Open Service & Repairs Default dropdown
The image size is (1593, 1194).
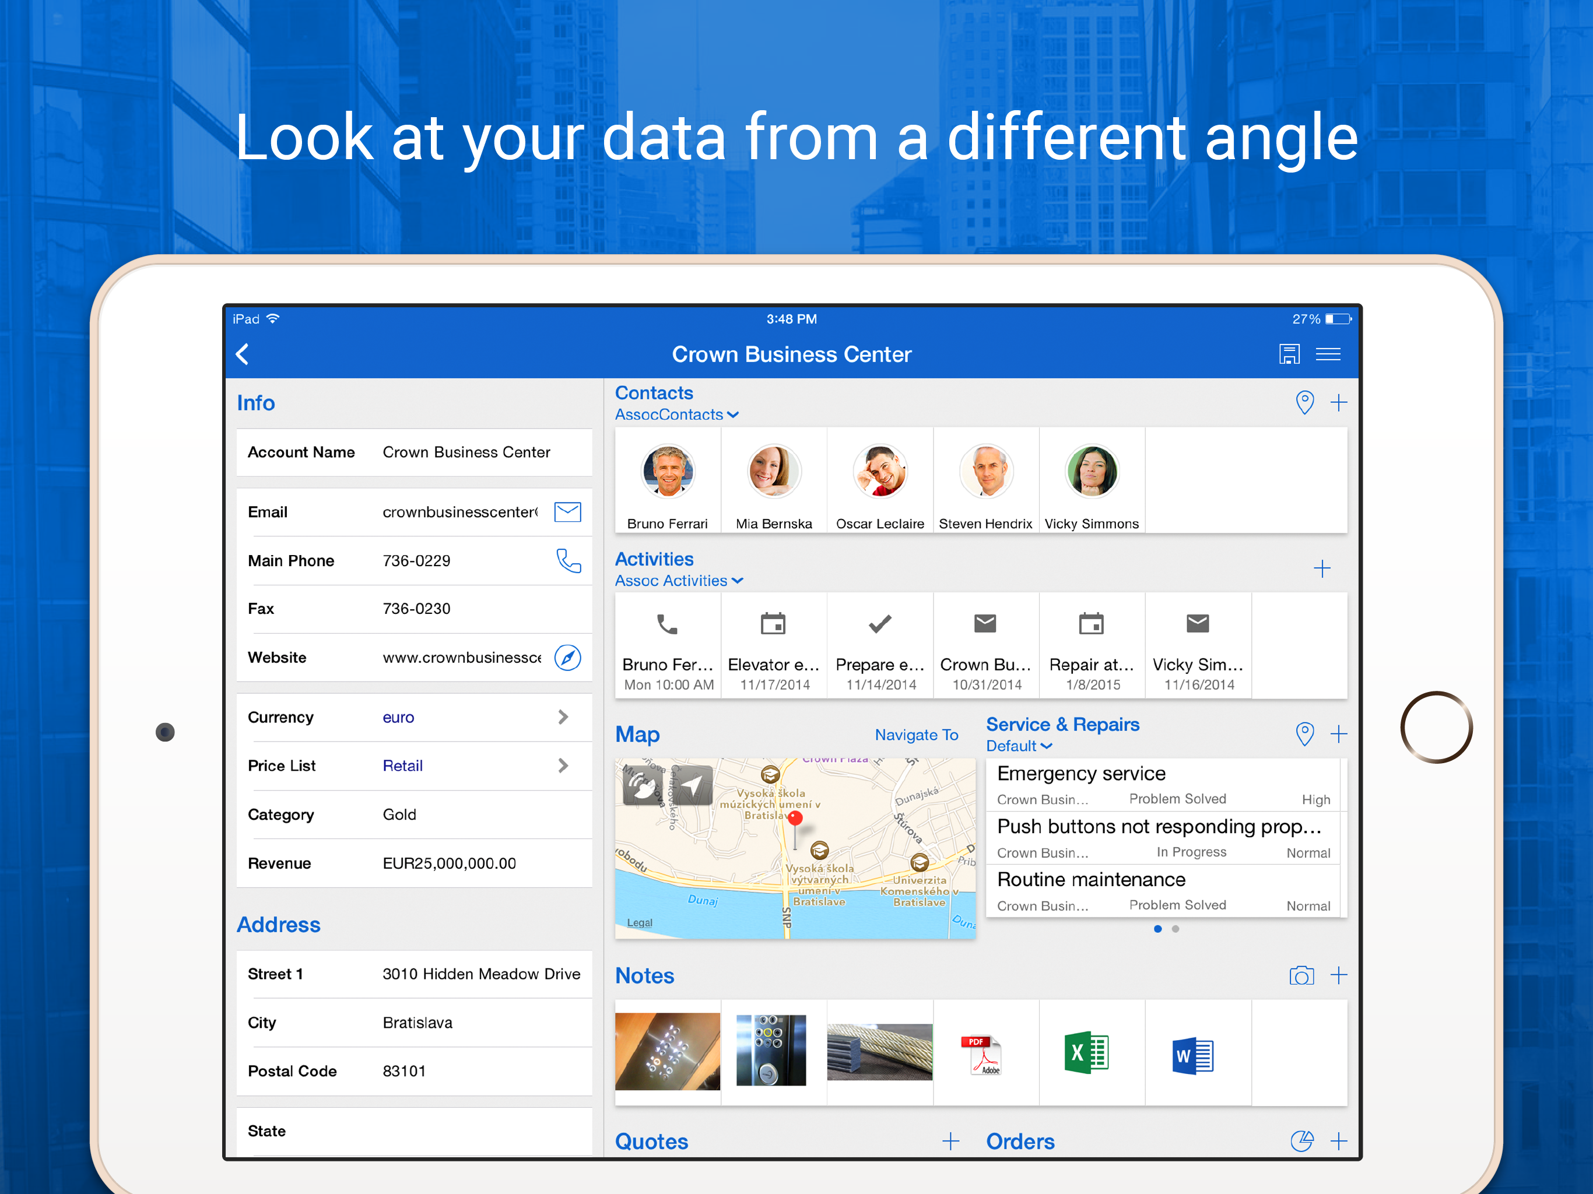pyautogui.click(x=1018, y=746)
